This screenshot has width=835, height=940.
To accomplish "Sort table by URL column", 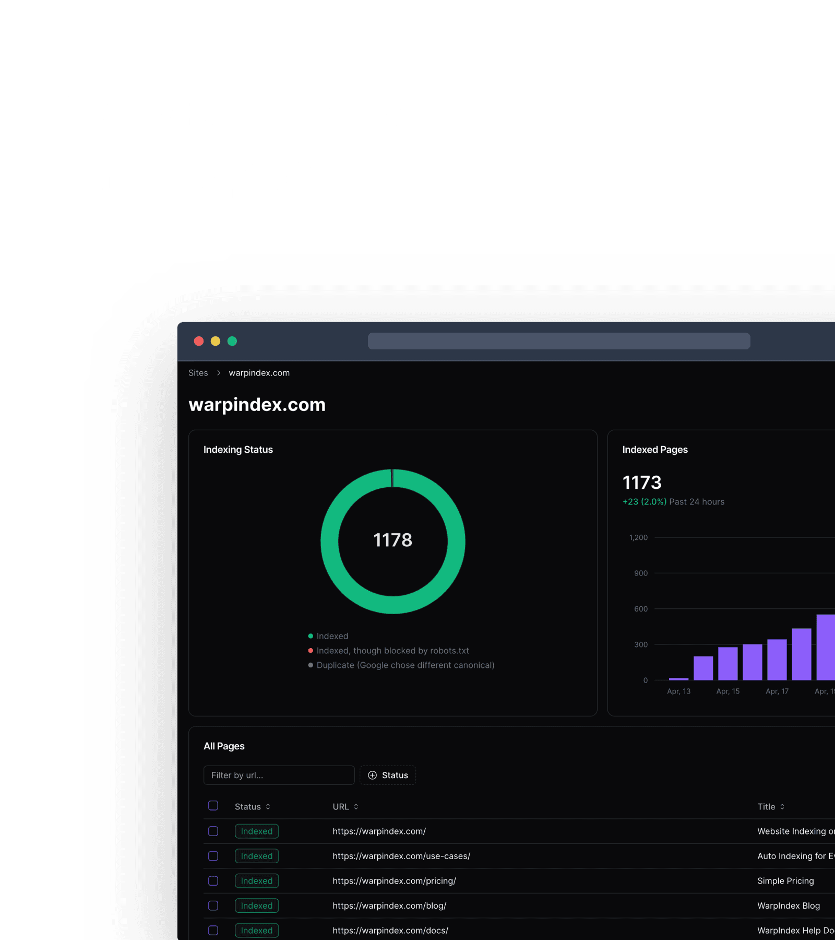I will pyautogui.click(x=345, y=807).
